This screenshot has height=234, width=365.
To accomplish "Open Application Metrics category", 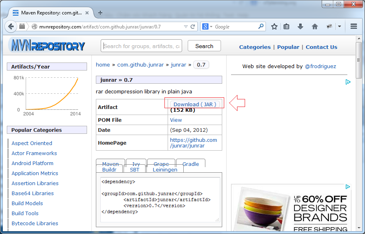I will pos(34,173).
